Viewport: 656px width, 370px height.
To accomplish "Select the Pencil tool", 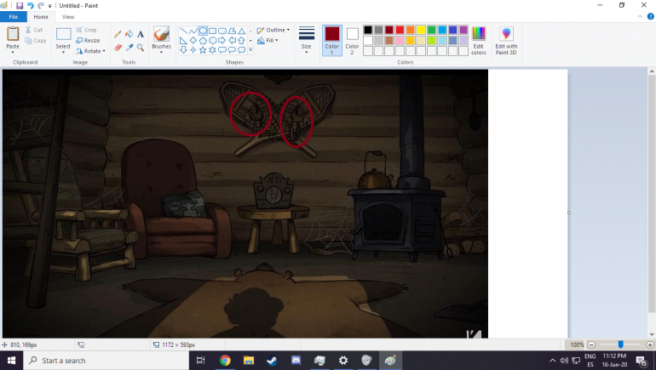I will [x=118, y=34].
